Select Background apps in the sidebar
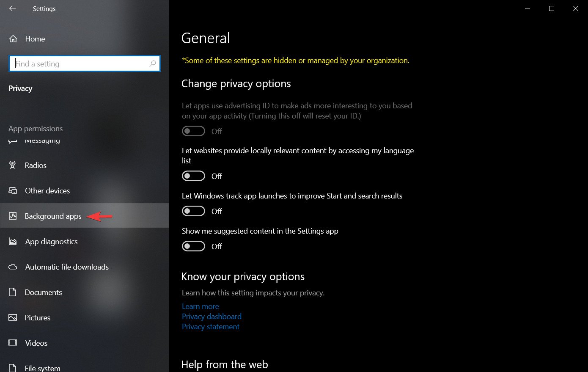 [85, 216]
